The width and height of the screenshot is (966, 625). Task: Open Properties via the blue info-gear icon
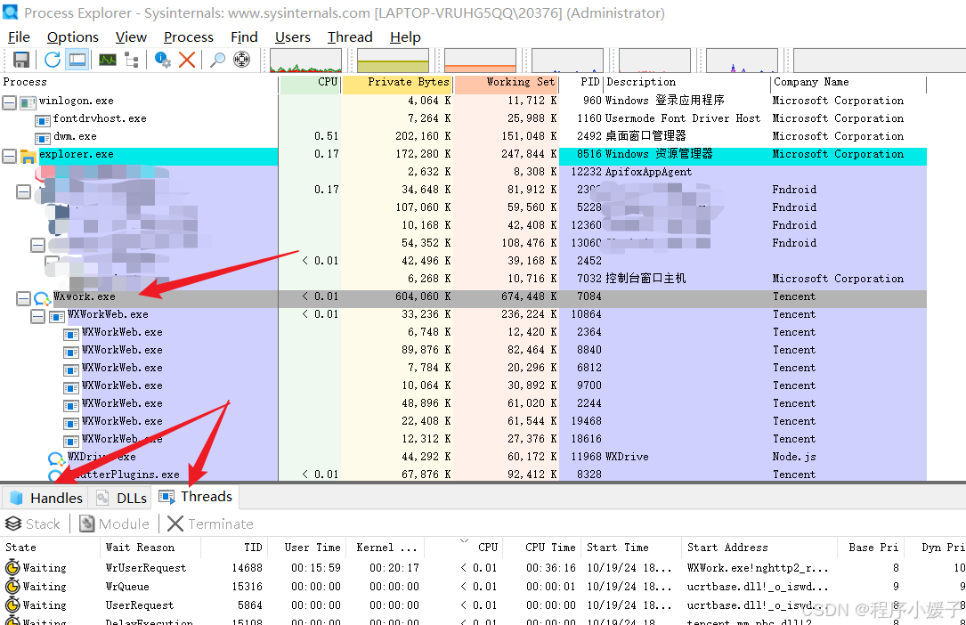click(163, 60)
